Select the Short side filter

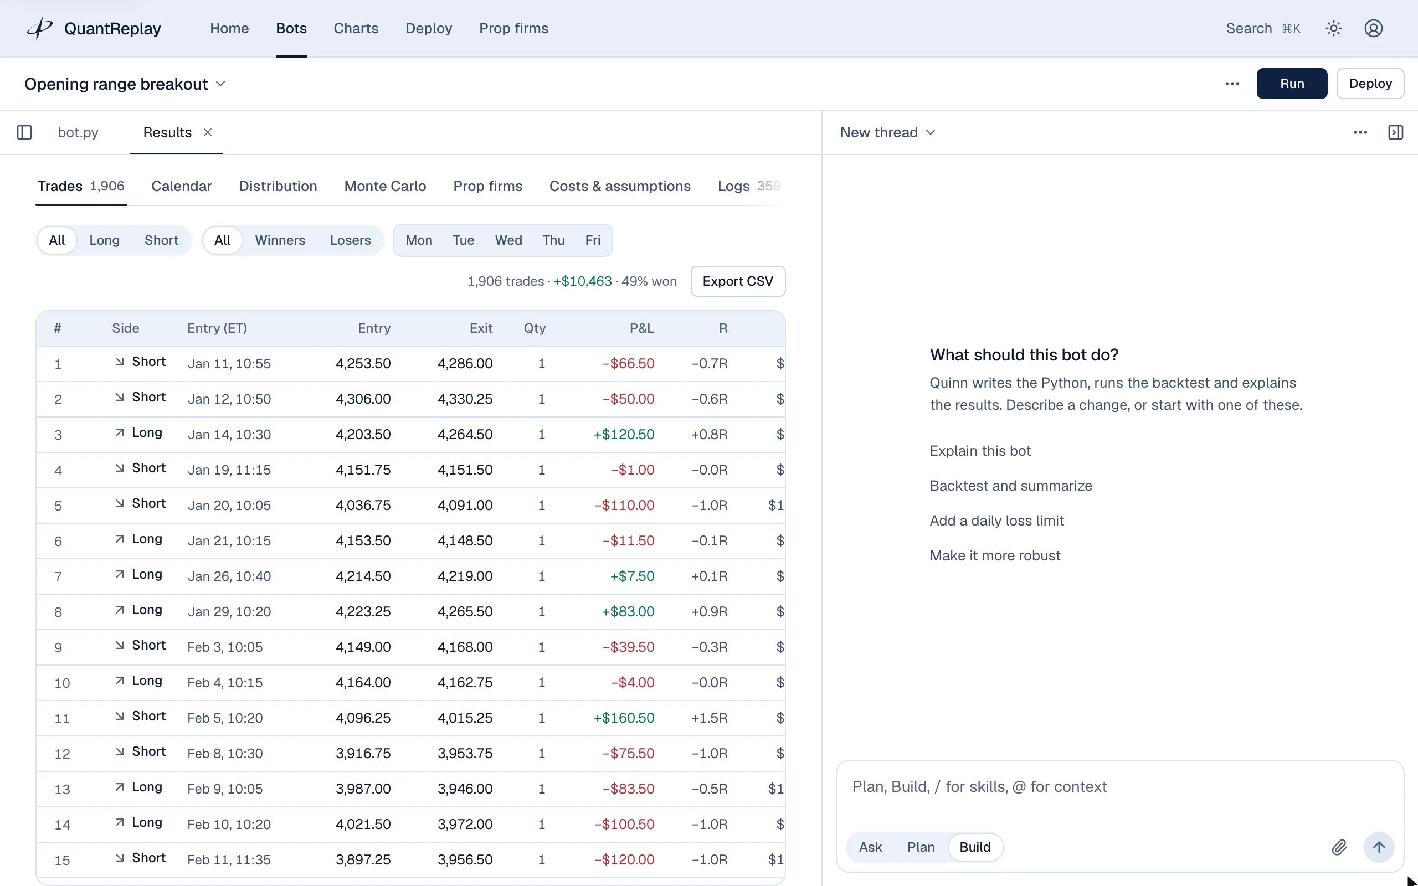(161, 240)
